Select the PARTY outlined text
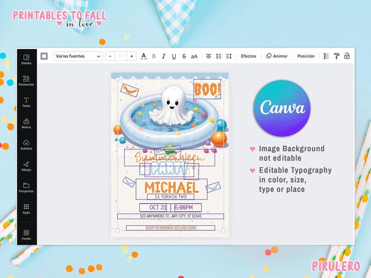 [x=170, y=169]
